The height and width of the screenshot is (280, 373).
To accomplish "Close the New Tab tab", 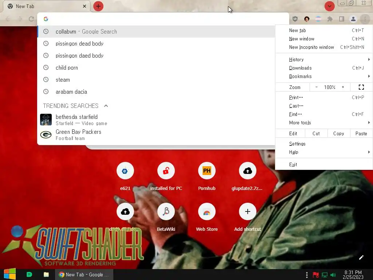I will 85,6.
